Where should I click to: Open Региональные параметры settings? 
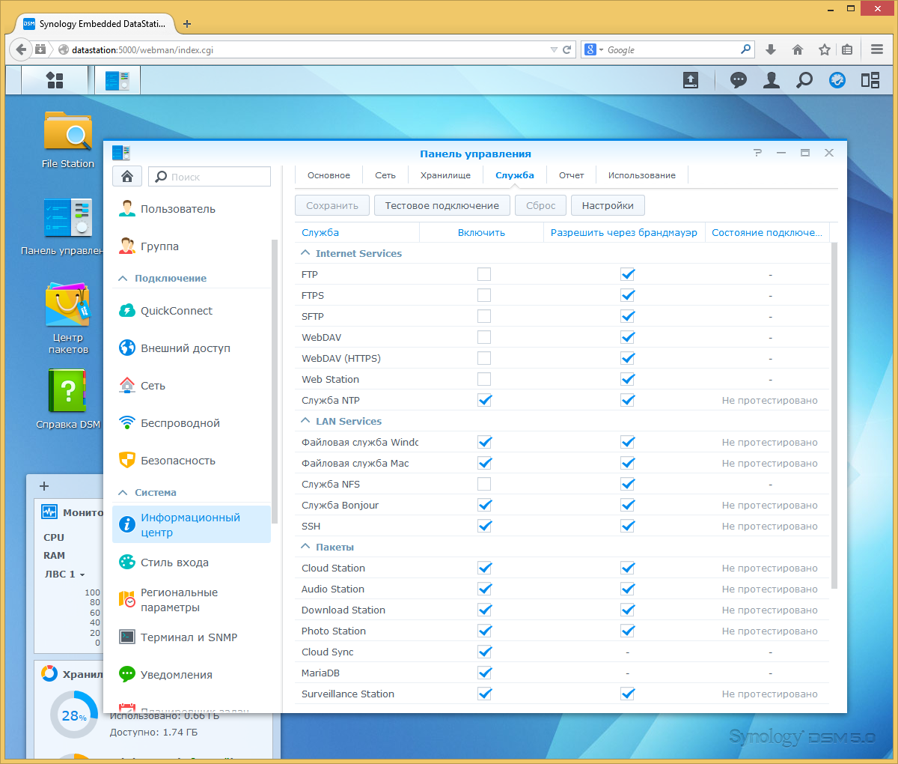click(192, 600)
